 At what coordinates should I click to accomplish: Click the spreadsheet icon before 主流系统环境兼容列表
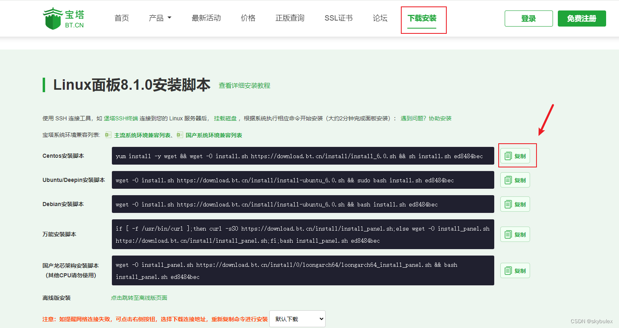click(x=108, y=135)
